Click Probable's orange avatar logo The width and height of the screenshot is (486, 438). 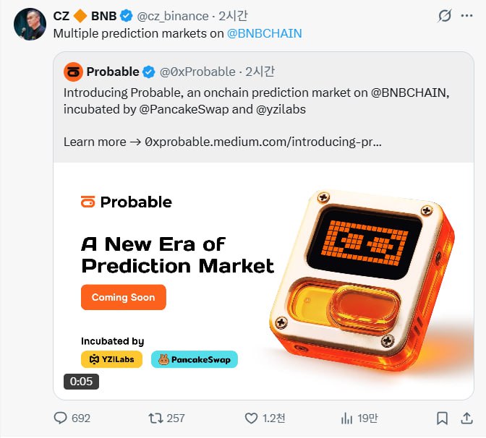click(73, 72)
